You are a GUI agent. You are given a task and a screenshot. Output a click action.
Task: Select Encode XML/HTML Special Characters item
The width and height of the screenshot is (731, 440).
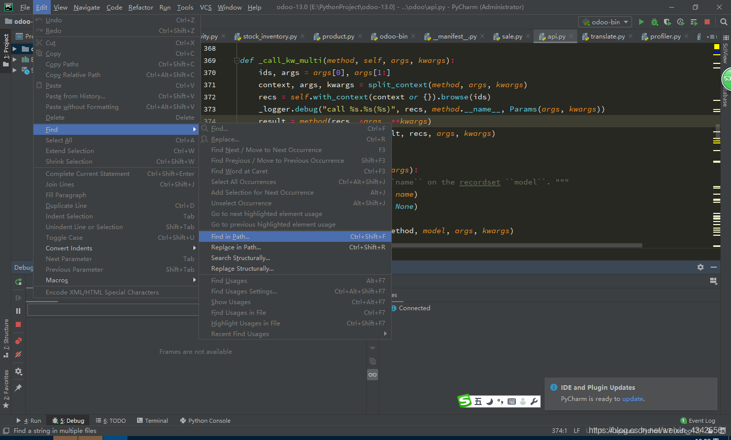point(116,292)
